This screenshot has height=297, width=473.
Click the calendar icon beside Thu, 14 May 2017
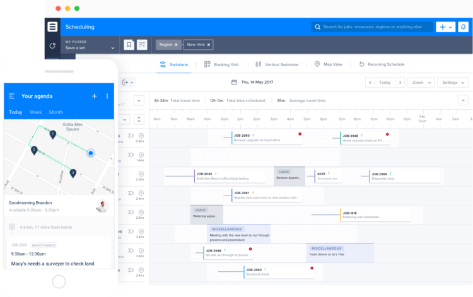point(234,82)
